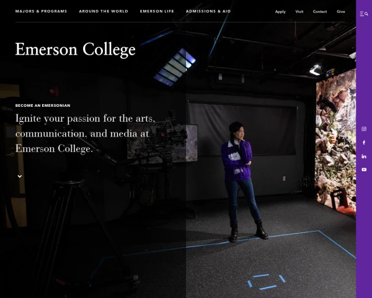
Task: Open the menu and search icon
Action: pyautogui.click(x=364, y=14)
